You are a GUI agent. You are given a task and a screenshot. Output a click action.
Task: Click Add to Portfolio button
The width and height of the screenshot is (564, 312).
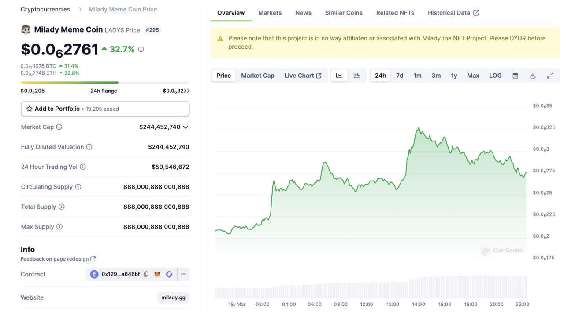pyautogui.click(x=105, y=109)
